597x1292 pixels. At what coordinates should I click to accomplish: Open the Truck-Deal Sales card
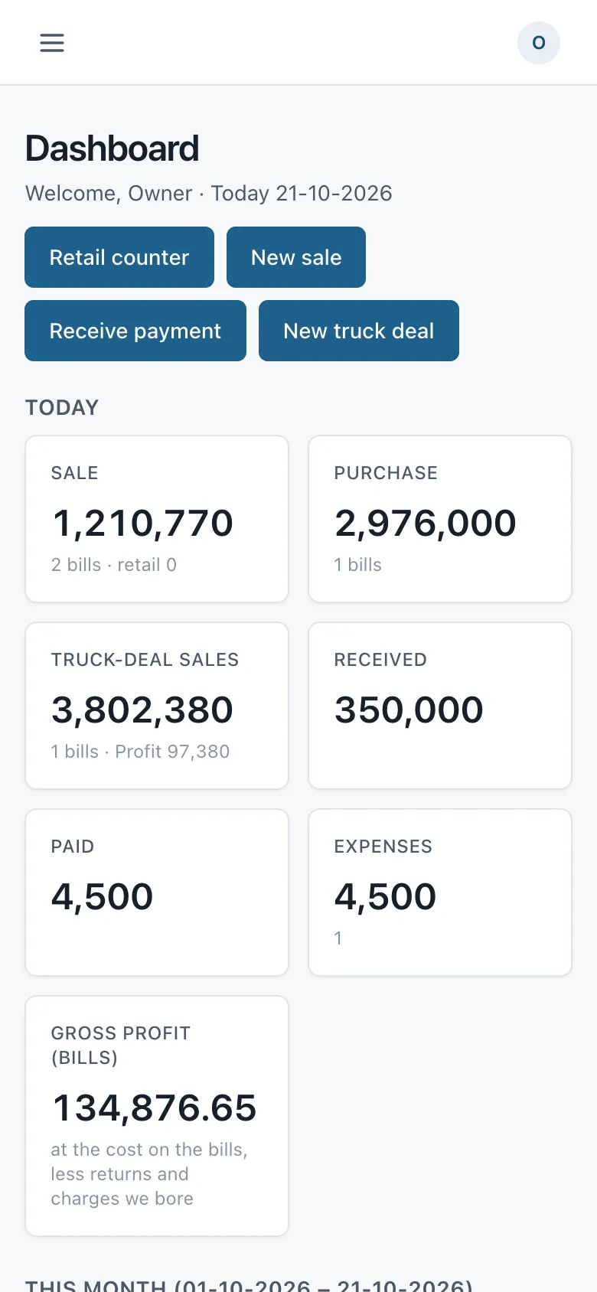pyautogui.click(x=157, y=706)
